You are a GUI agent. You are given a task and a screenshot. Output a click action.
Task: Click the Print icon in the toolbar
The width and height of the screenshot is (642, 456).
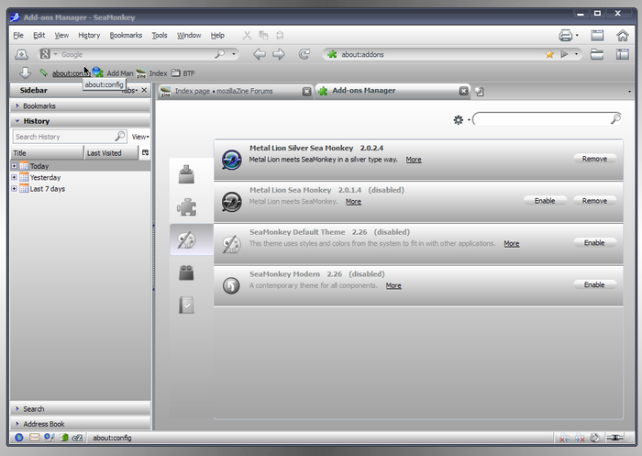pos(566,36)
